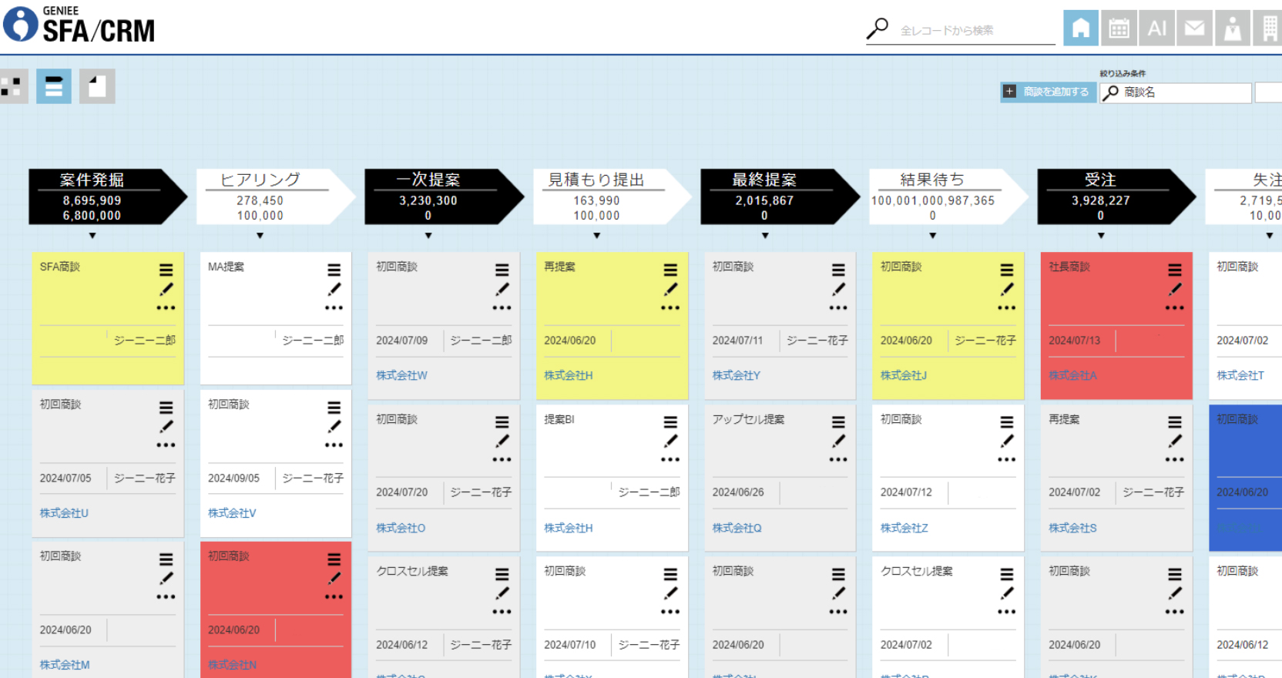Click the 受注 stage header

click(x=1116, y=196)
